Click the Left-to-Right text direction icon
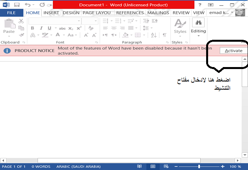The height and width of the screenshot is (170, 248). tap(105, 35)
